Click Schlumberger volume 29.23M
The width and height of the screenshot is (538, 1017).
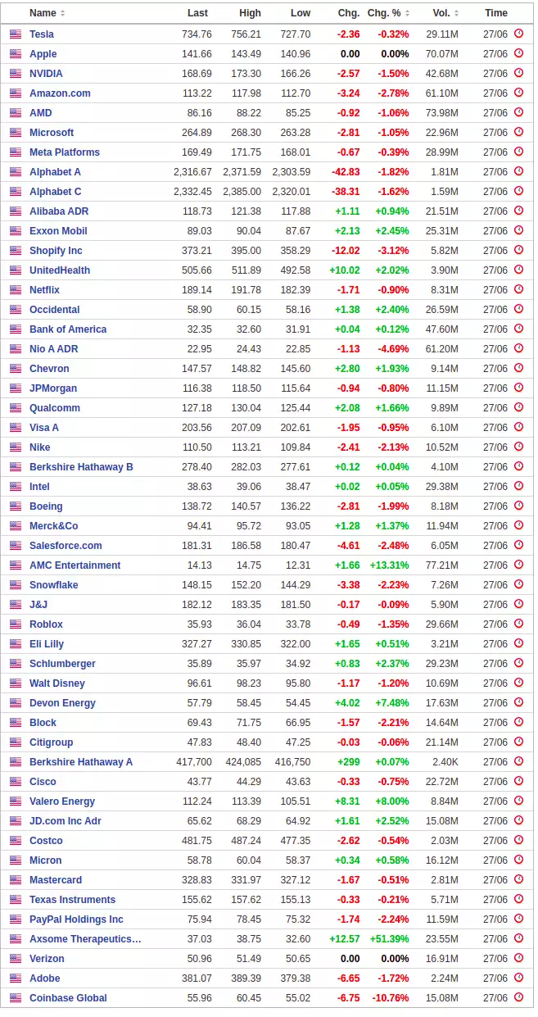(442, 664)
